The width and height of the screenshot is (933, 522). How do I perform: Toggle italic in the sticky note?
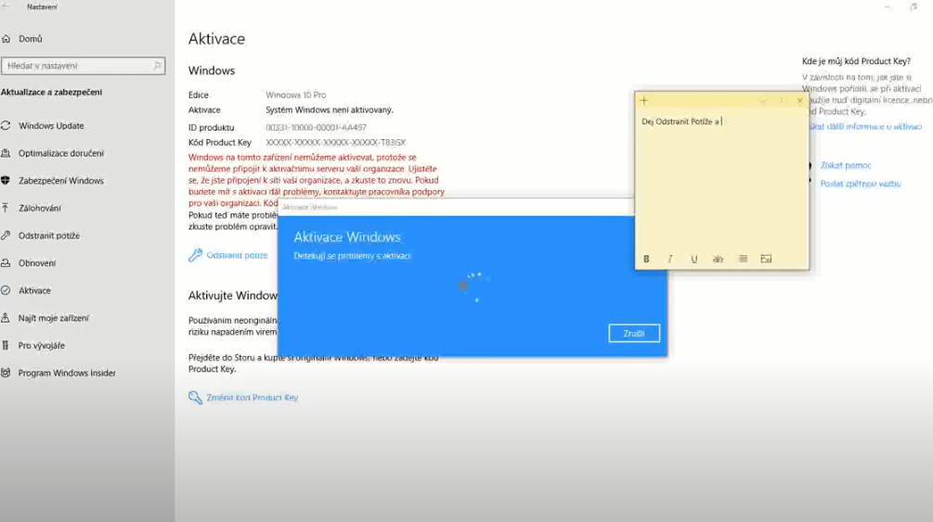click(x=670, y=259)
